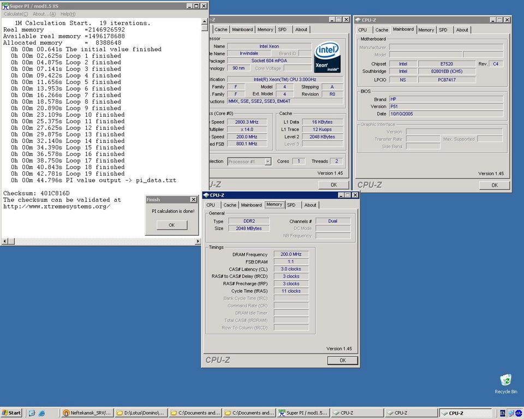Click BIOS Date field 10/10/2005
524x419 pixels.
[x=446, y=113]
